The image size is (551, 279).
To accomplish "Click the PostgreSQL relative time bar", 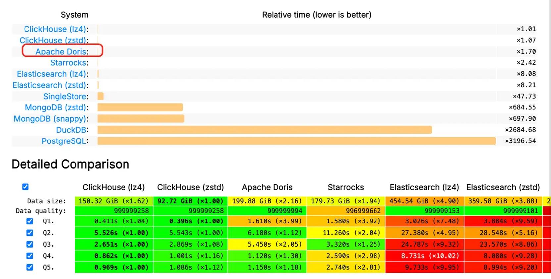I will (296, 141).
